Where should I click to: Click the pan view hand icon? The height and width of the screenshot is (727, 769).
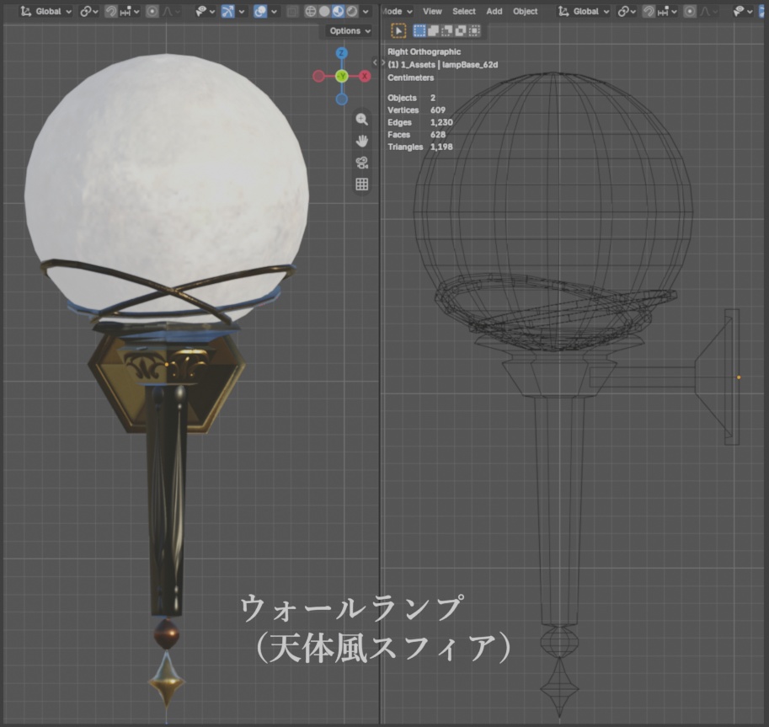(362, 142)
